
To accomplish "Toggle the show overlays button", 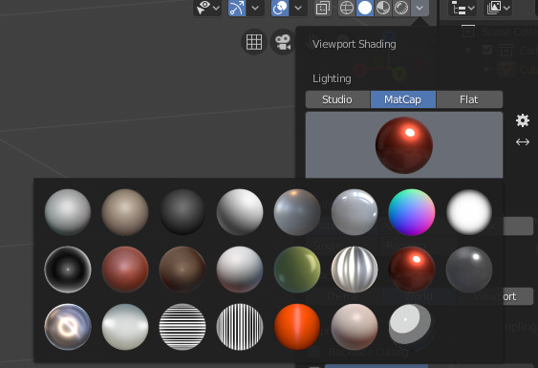I will [x=280, y=8].
